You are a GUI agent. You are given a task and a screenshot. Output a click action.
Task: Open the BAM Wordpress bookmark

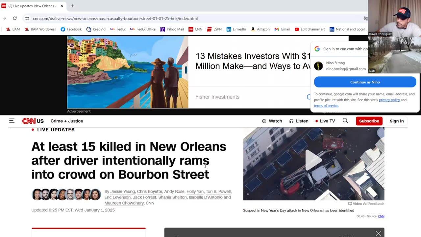pyautogui.click(x=40, y=29)
